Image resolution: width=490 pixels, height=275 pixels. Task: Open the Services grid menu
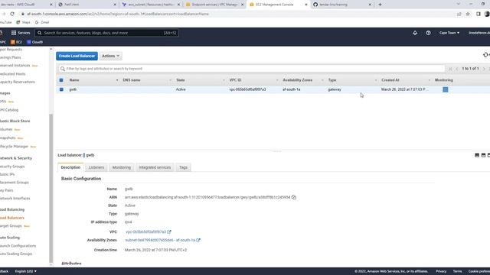(21, 33)
